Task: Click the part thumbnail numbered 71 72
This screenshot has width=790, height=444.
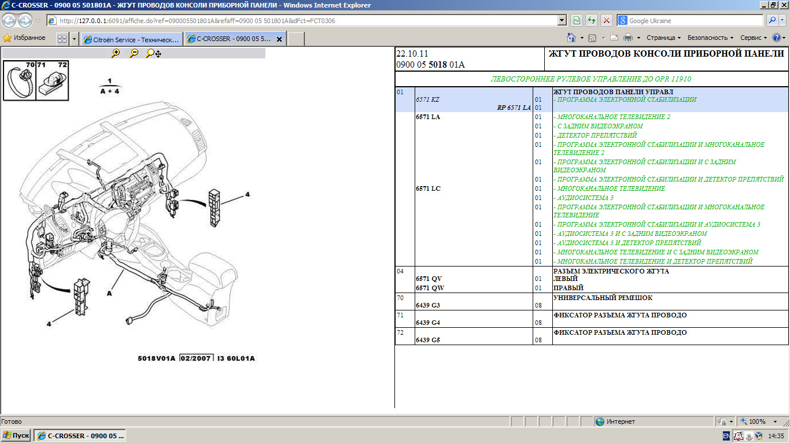Action: tap(53, 80)
